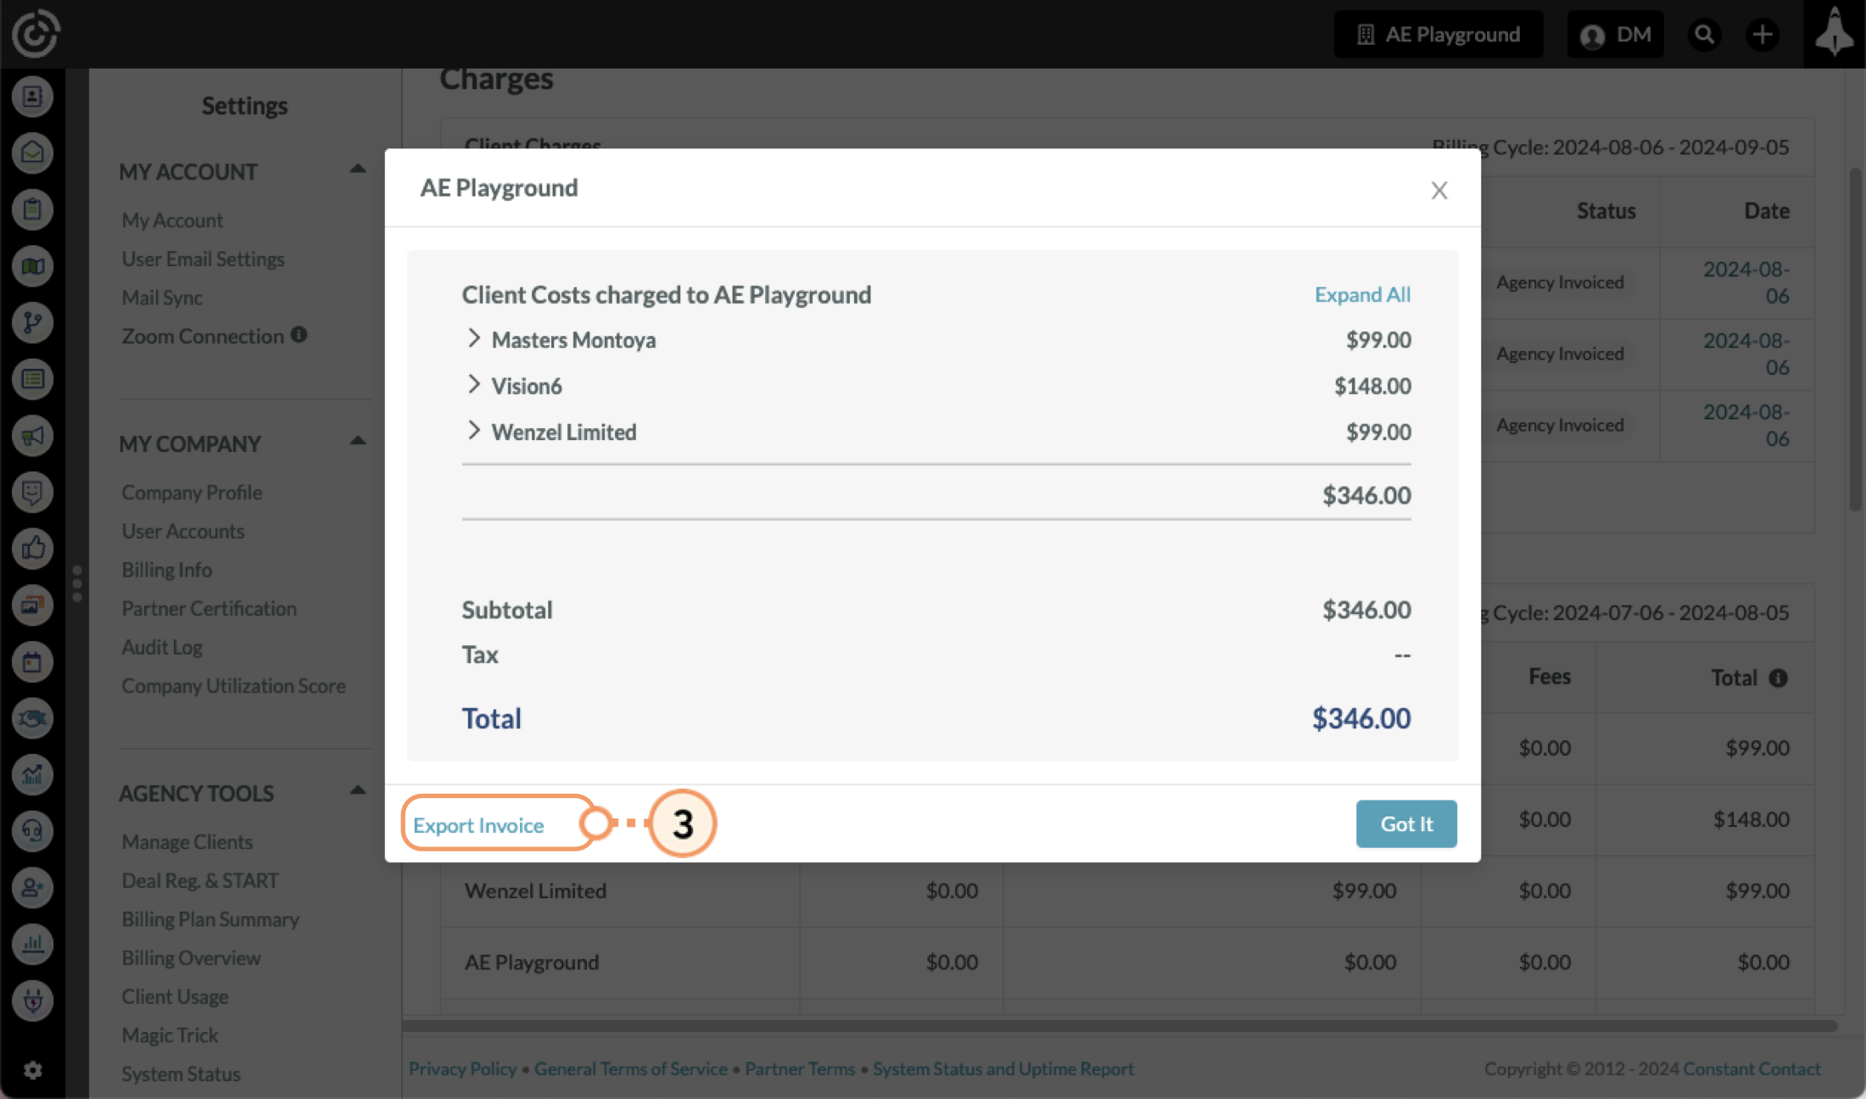This screenshot has width=1866, height=1099.
Task: Expand the Wenzel Limited cost row
Action: pos(473,430)
